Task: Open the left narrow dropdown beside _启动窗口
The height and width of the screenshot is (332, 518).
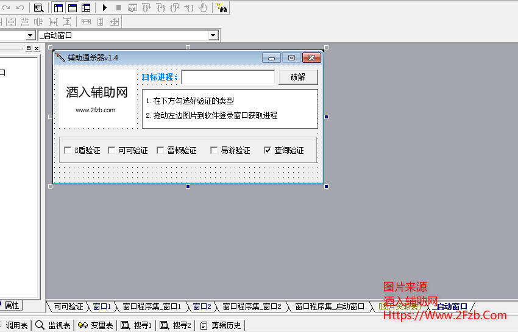Action: click(x=30, y=36)
